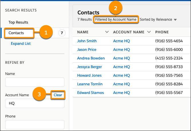The width and height of the screenshot is (191, 131).
Task: Expand the Sorted by Relevance dropdown arrow
Action: tap(175, 20)
